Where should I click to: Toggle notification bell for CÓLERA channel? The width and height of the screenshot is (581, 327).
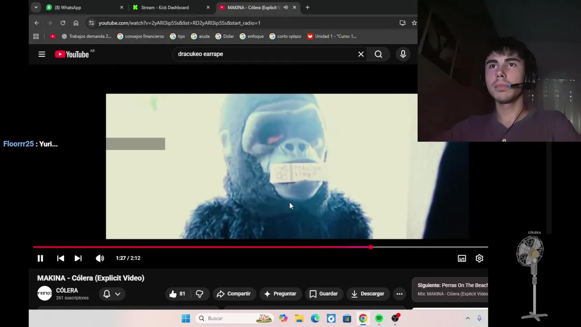[107, 294]
